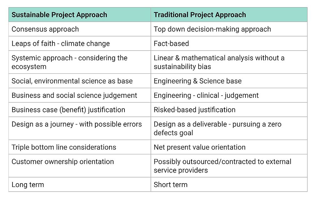
Task: Click the 'Sustainable Project Approach' column header
Action: click(59, 15)
